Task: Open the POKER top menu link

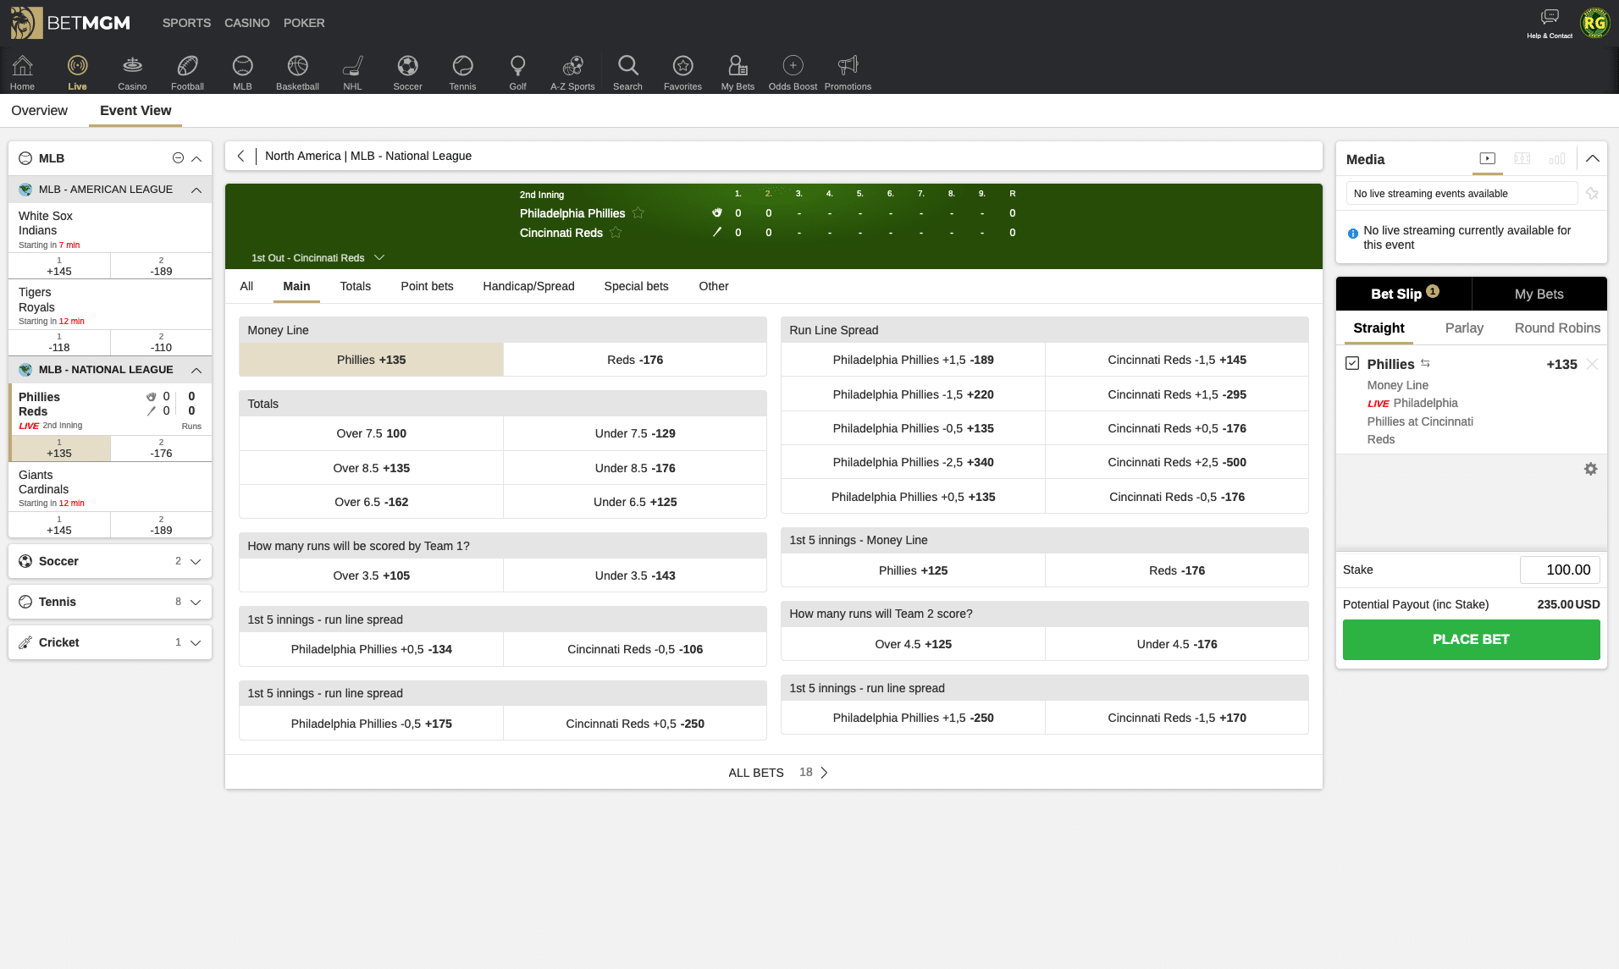Action: coord(304,23)
